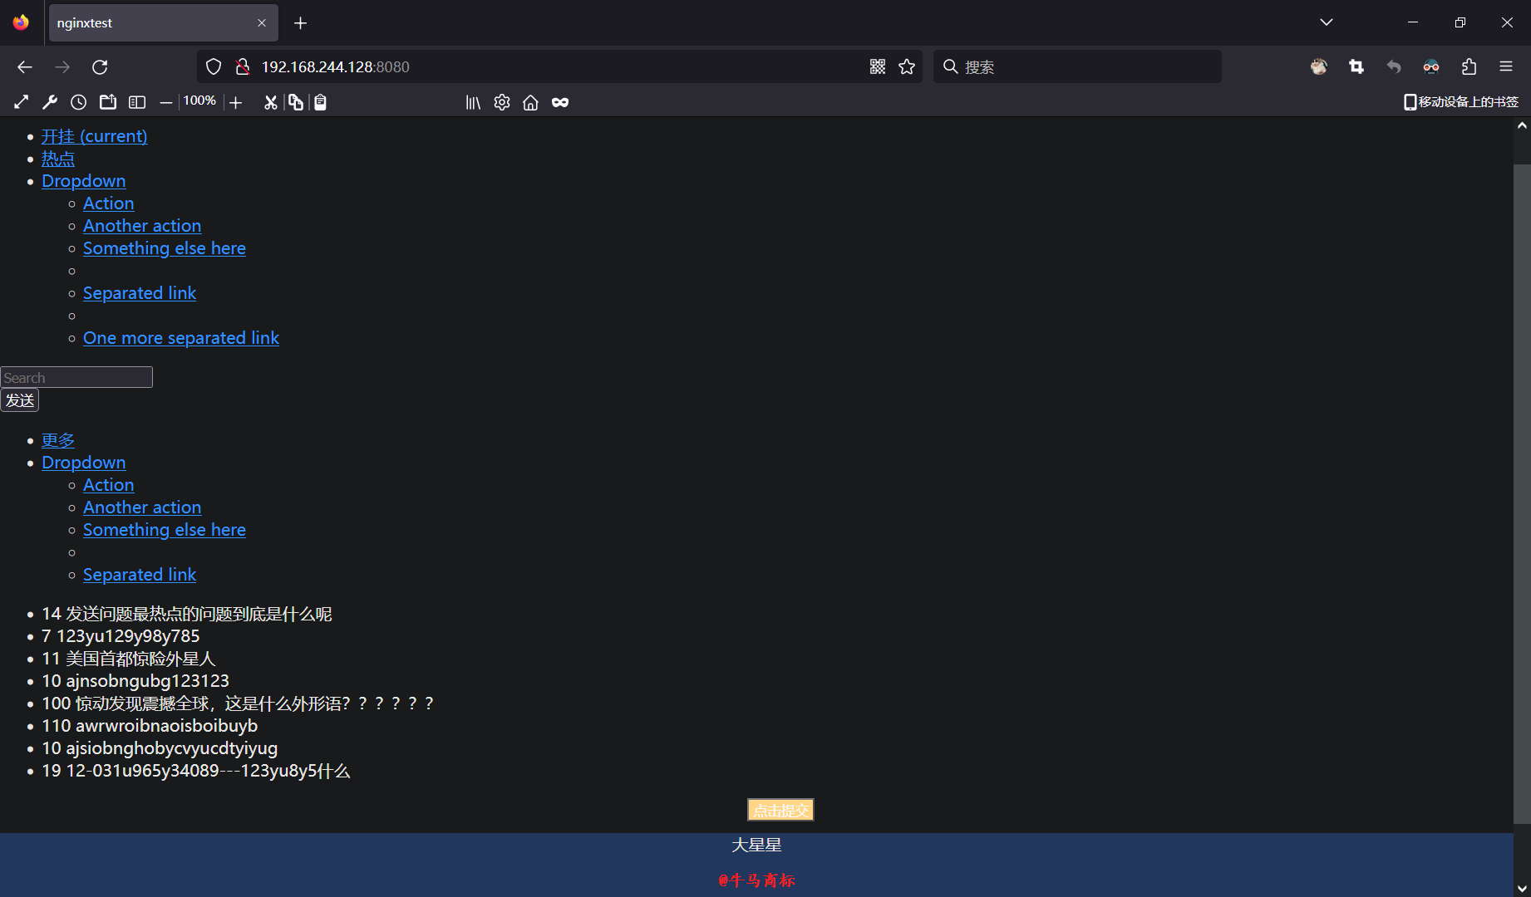The width and height of the screenshot is (1531, 897).
Task: Open One more separated link
Action: 181,338
